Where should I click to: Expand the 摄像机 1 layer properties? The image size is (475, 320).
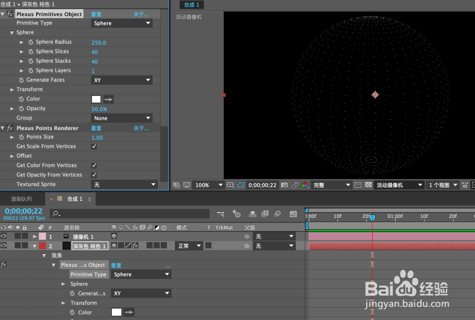(35, 236)
